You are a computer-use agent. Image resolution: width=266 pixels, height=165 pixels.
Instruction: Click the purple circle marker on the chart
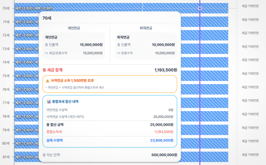coord(200,8)
